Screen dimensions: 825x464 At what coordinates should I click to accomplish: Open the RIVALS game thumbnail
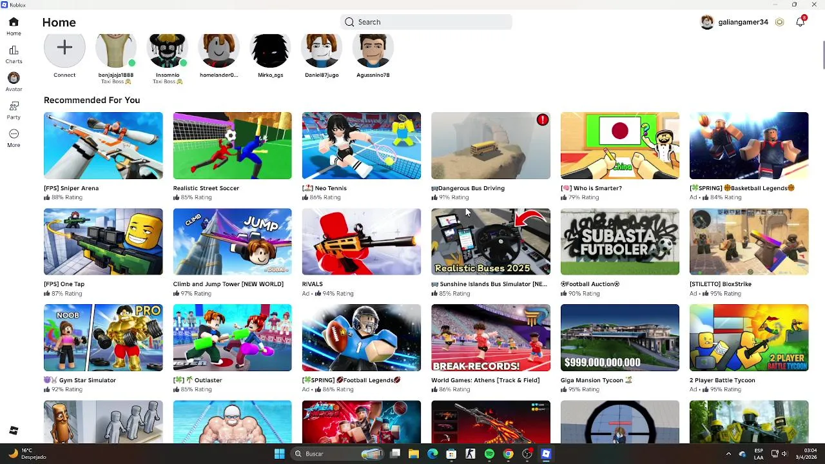(x=362, y=242)
